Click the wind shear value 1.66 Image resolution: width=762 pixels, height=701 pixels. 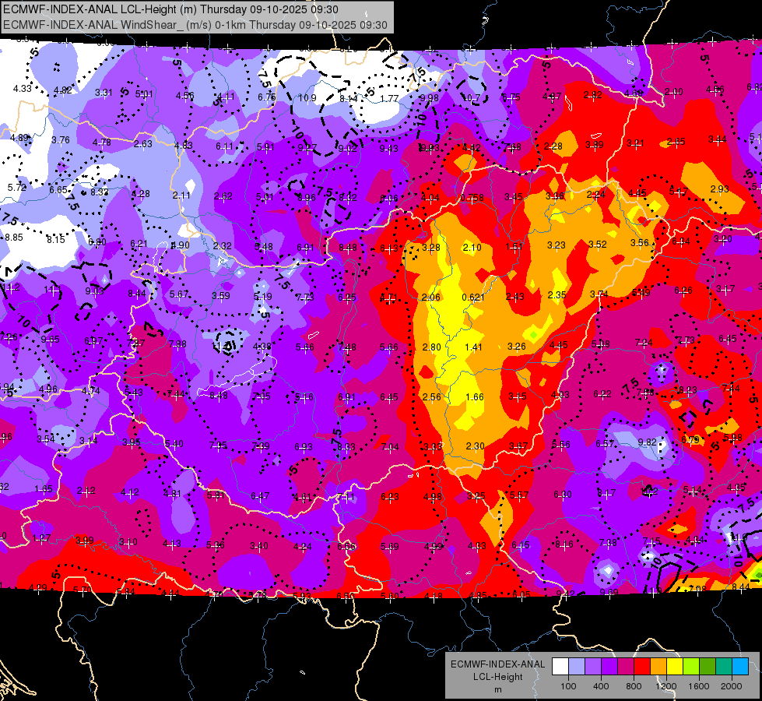[474, 397]
